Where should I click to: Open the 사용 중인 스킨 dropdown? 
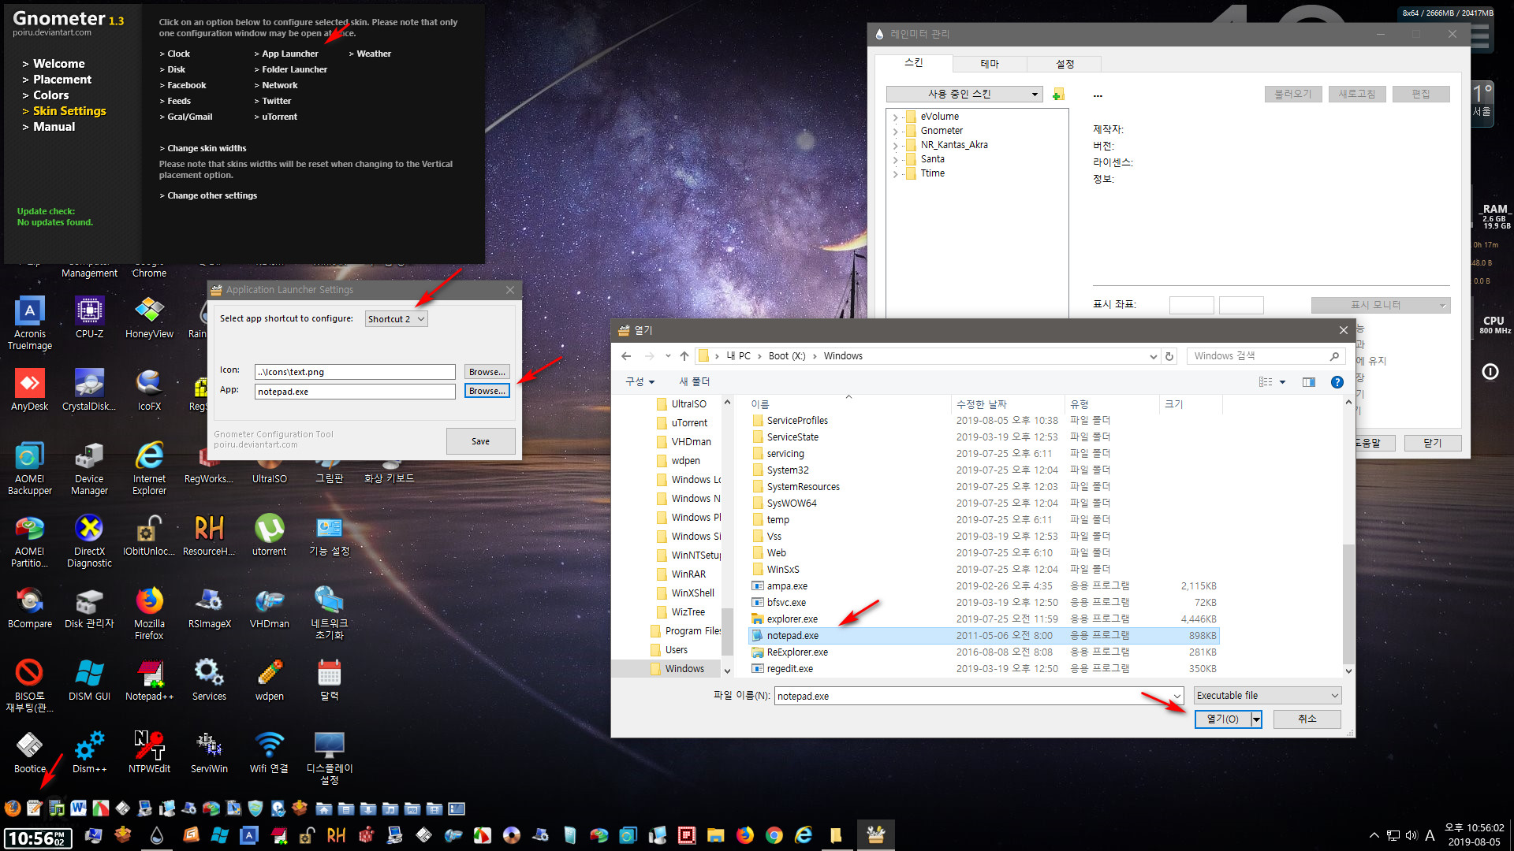[964, 94]
